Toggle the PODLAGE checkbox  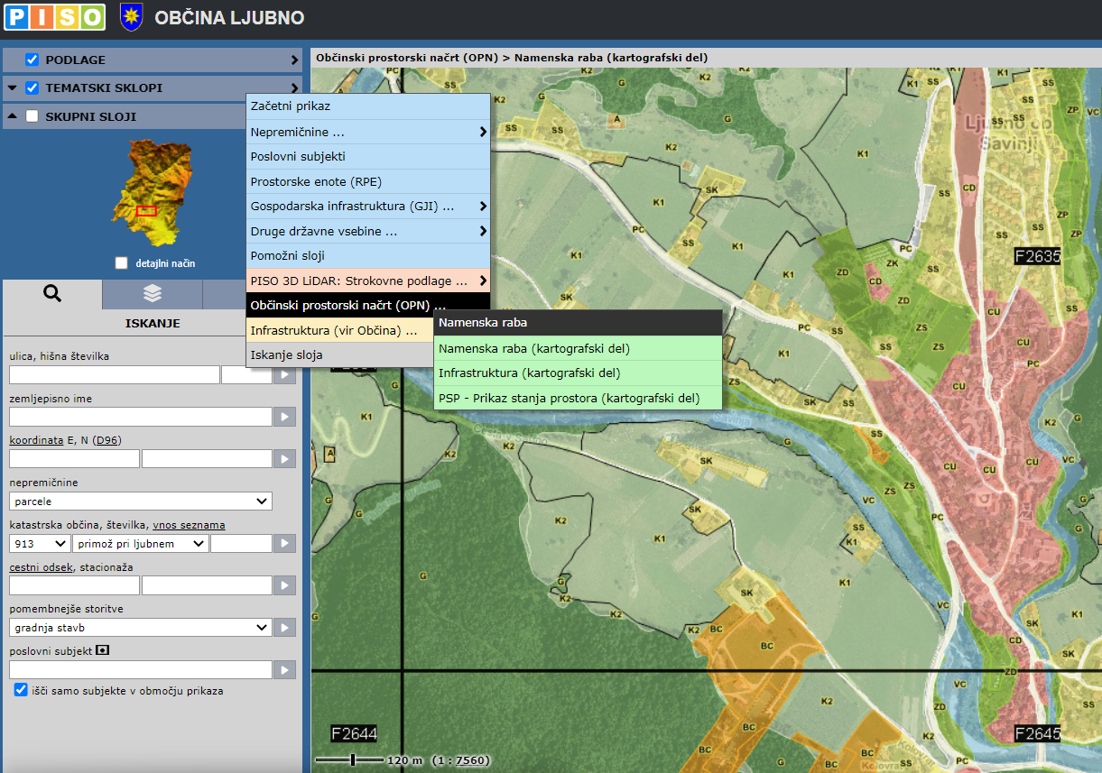(x=32, y=60)
